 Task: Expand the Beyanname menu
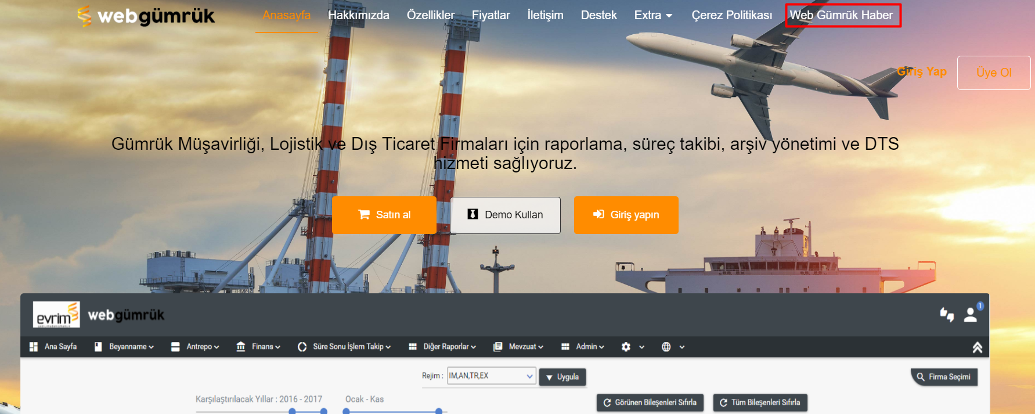124,347
